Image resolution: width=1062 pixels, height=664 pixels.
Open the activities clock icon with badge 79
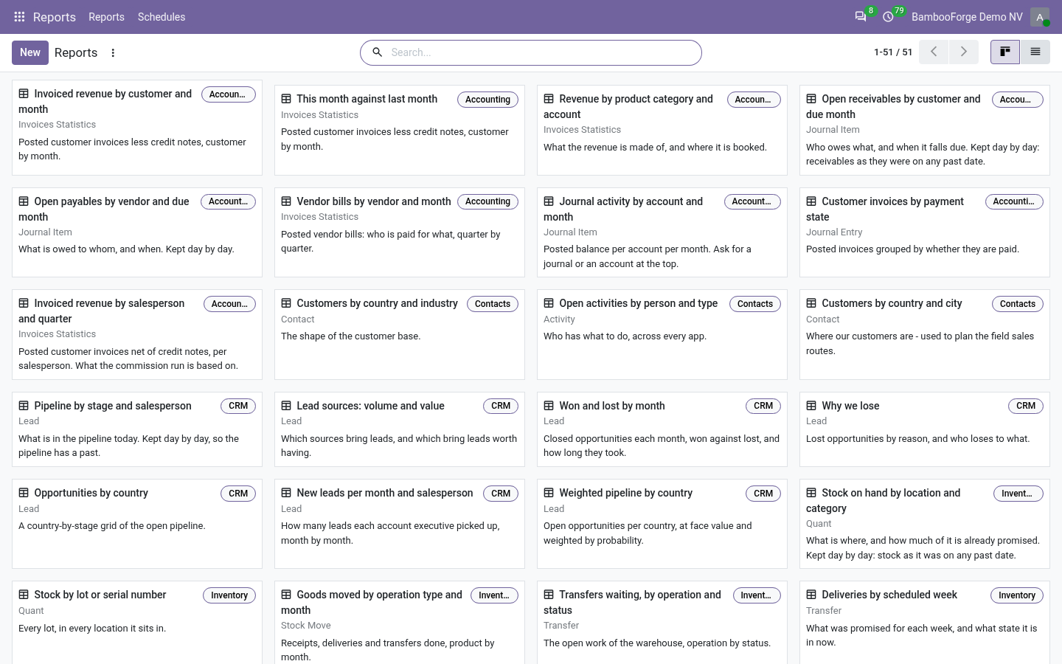pyautogui.click(x=888, y=16)
